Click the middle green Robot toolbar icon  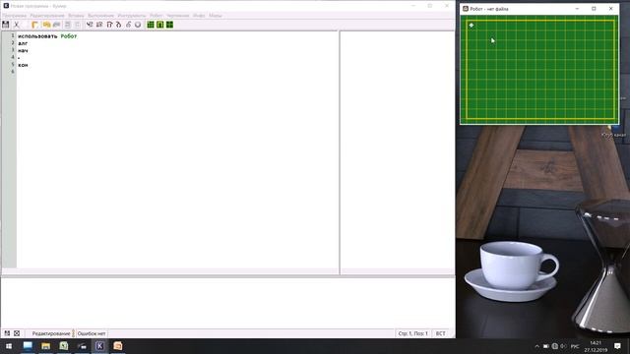pyautogui.click(x=159, y=25)
